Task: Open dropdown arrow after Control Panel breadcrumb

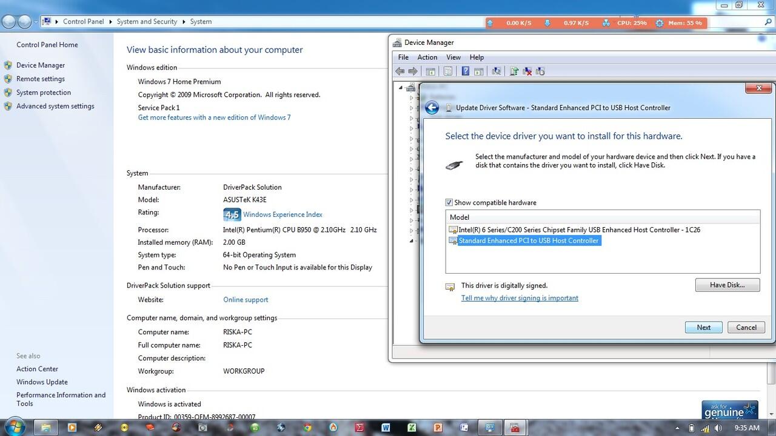Action: point(110,22)
